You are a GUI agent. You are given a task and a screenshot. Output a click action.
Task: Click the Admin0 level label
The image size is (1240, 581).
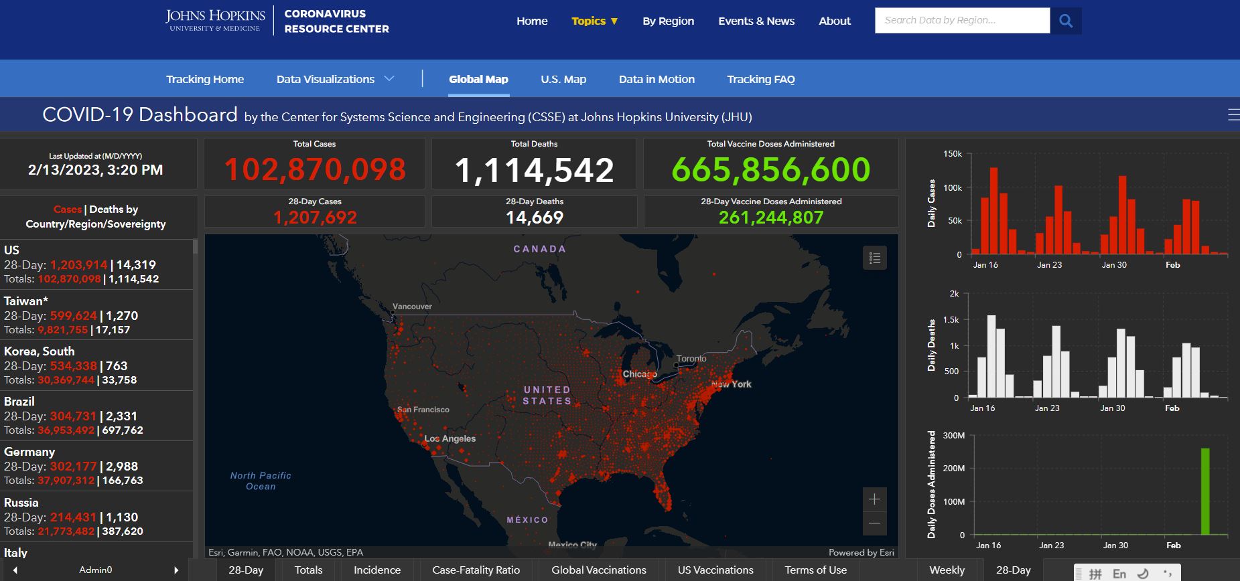(x=96, y=570)
